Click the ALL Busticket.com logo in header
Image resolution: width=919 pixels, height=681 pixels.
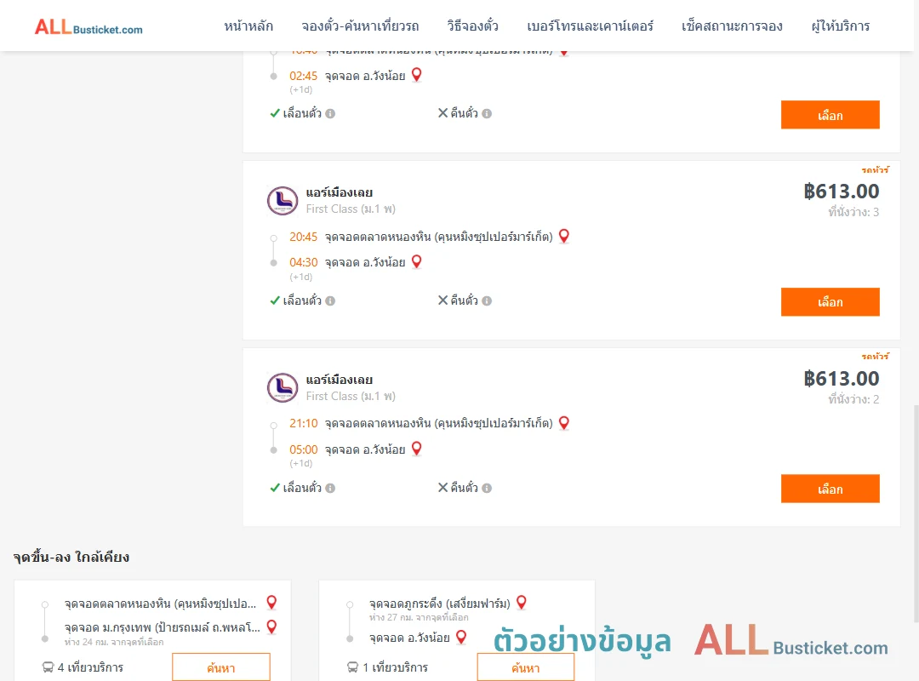[88, 26]
